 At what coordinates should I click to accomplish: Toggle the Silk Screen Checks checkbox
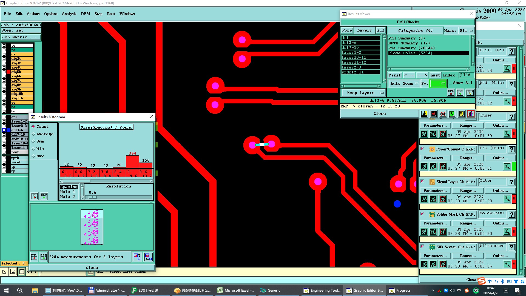422,247
